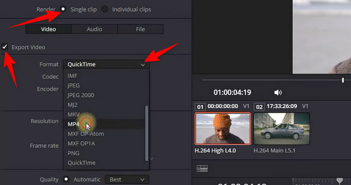Click the 01 clip number badge
The width and height of the screenshot is (351, 185).
click(200, 107)
